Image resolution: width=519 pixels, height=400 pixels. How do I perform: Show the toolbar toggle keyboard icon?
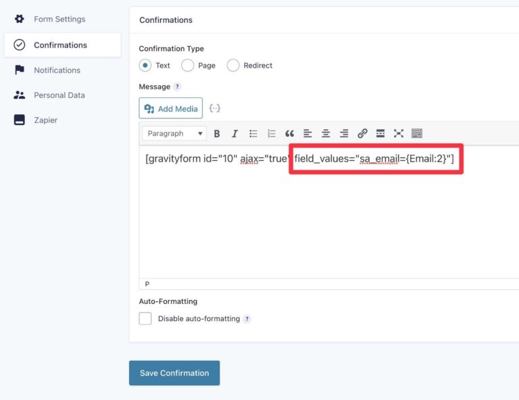point(417,134)
